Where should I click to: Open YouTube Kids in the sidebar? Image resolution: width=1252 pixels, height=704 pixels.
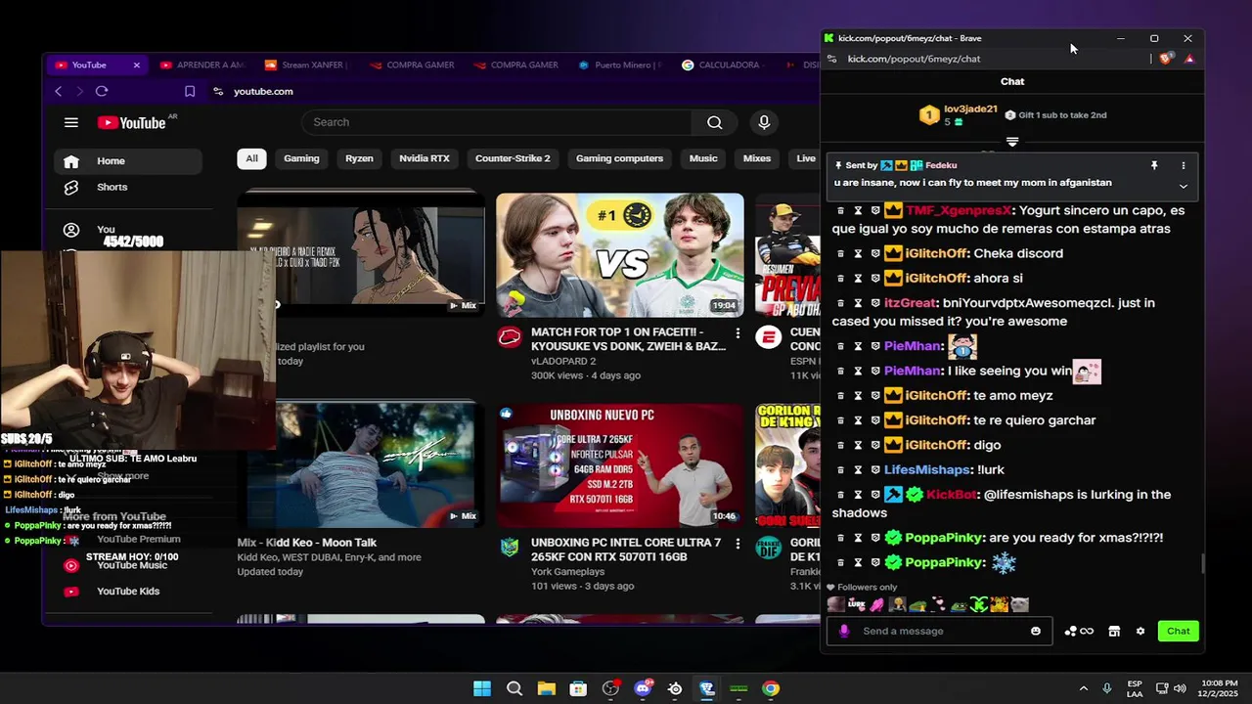(128, 591)
